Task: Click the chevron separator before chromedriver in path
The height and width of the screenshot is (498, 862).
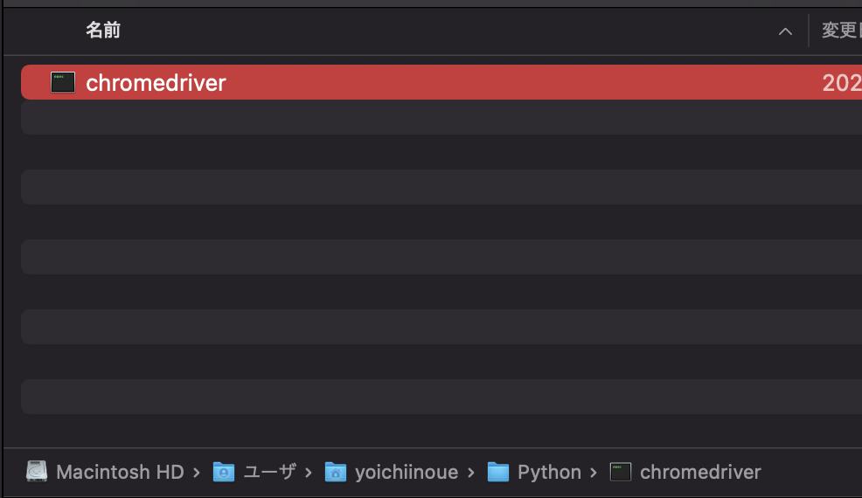Action: click(x=594, y=473)
